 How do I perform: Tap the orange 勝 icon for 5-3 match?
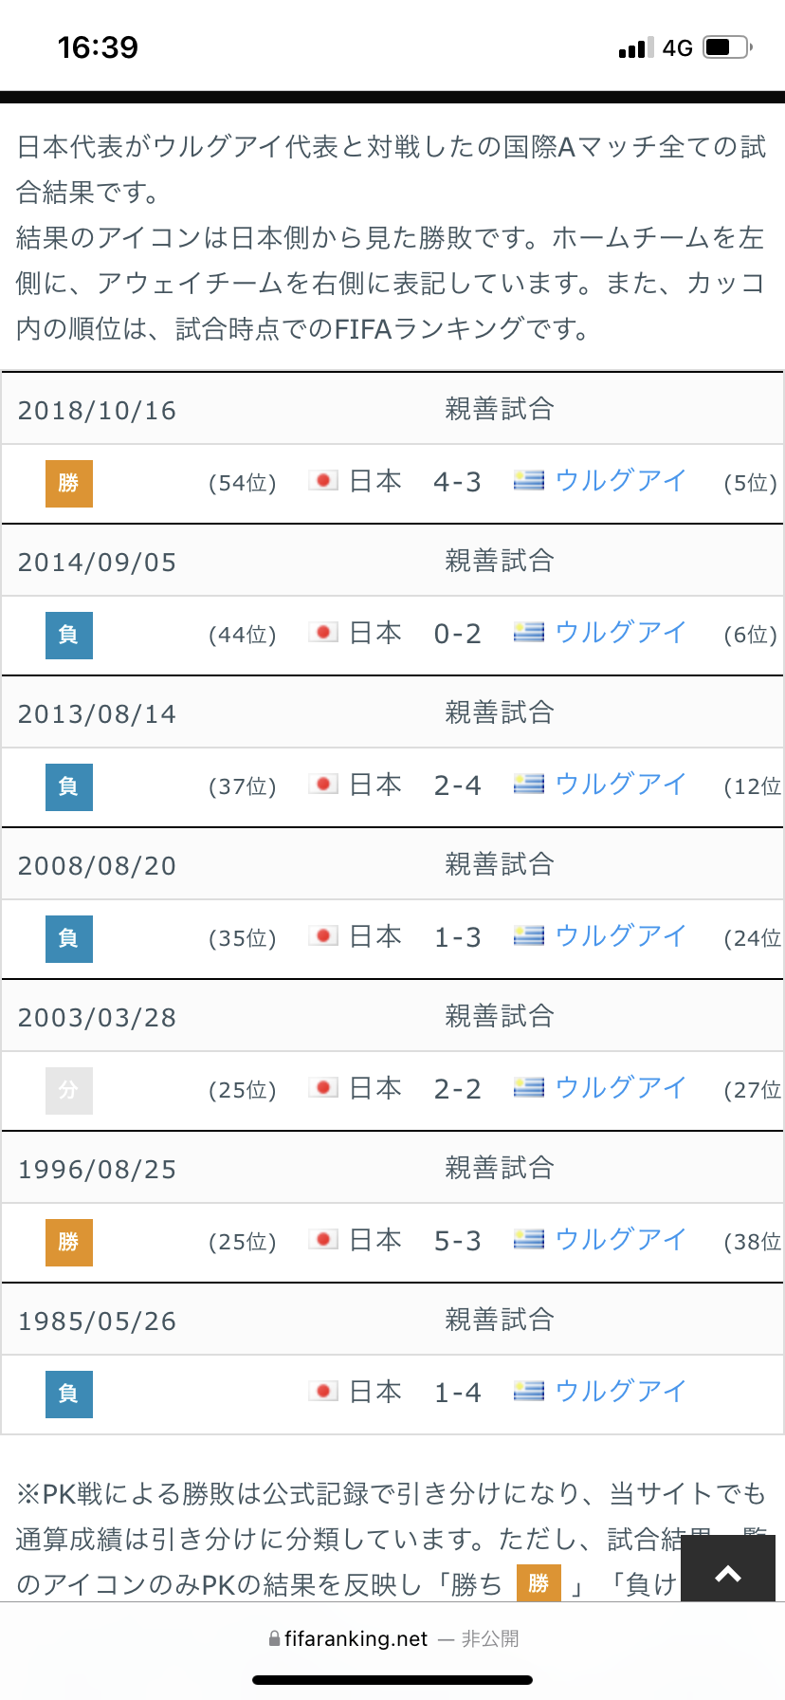[69, 1242]
